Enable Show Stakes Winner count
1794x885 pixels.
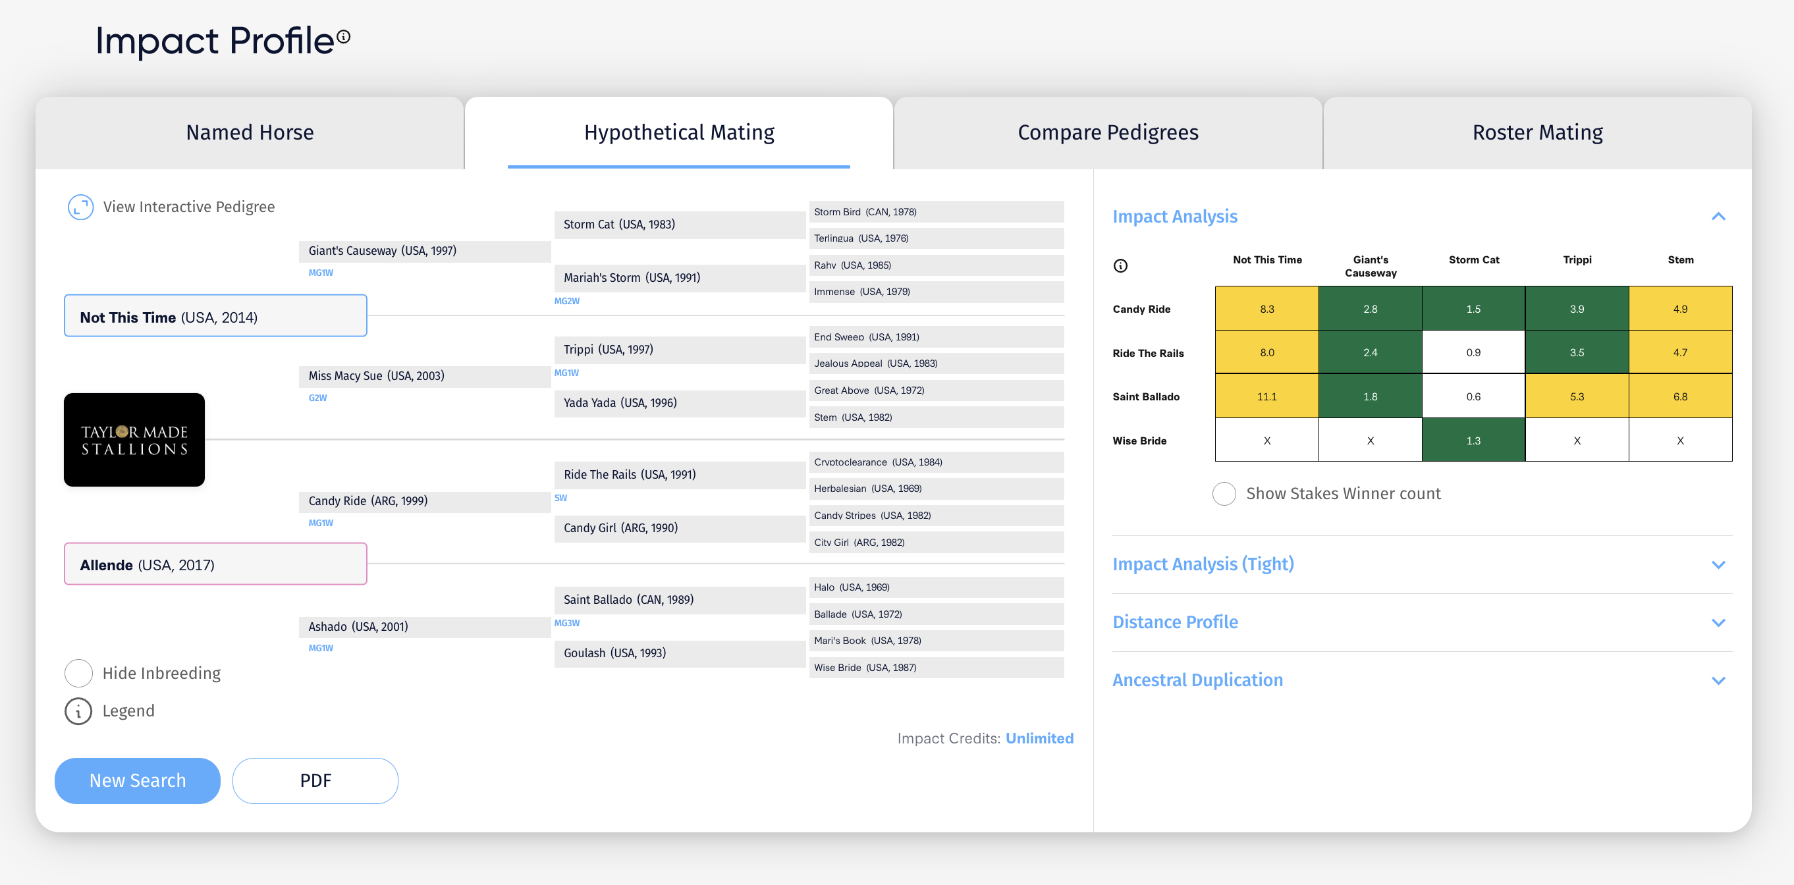point(1224,494)
